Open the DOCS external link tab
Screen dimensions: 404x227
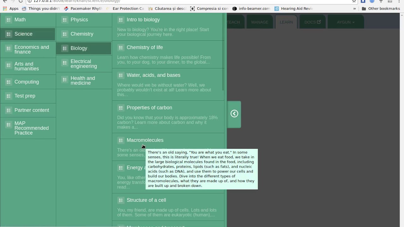point(312,22)
